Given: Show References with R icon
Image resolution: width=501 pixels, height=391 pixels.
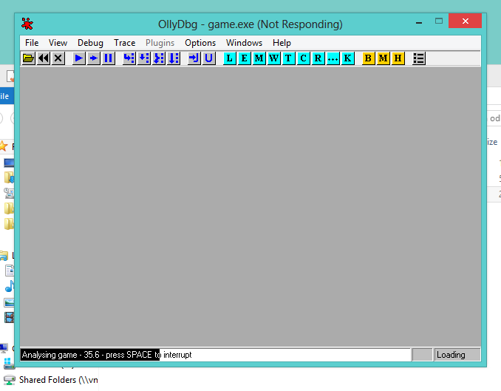Looking at the screenshot, I should pyautogui.click(x=318, y=58).
